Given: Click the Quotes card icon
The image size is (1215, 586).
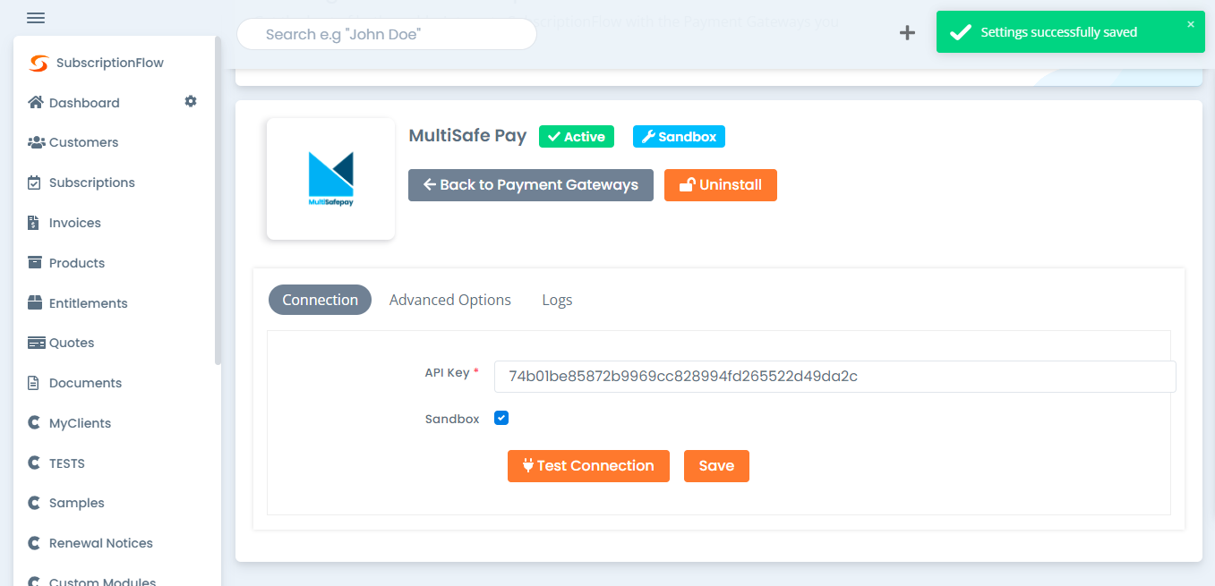Looking at the screenshot, I should [x=36, y=343].
